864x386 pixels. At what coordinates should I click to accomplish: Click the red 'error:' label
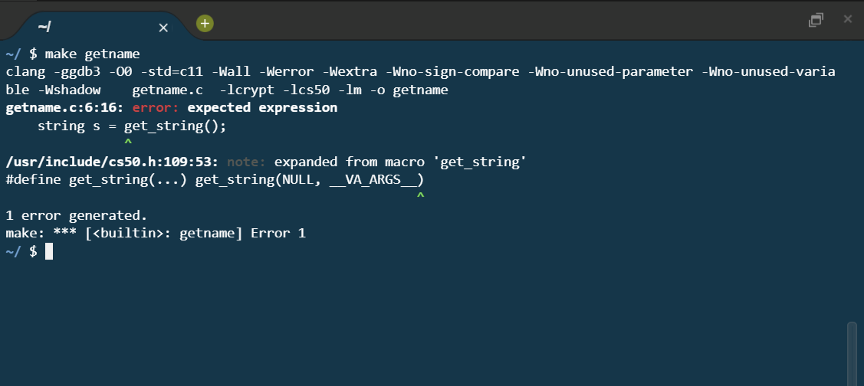click(156, 108)
